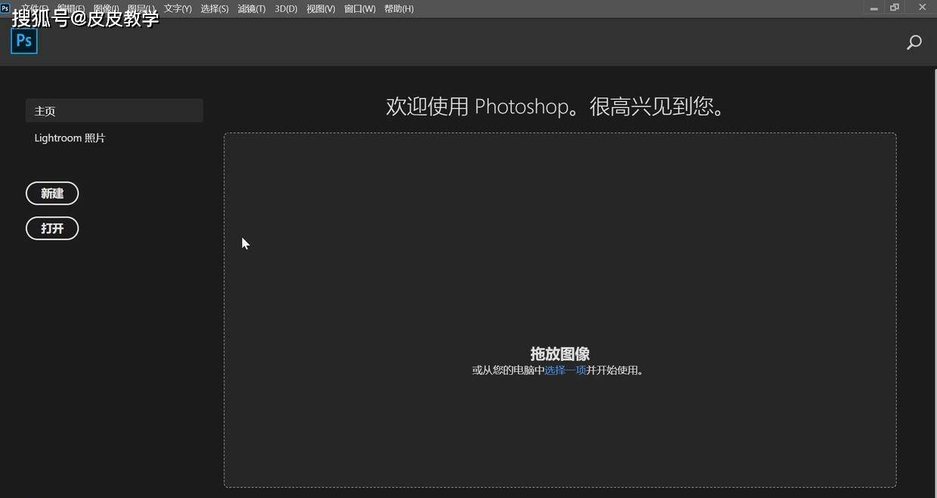Click the search magnifier icon

pos(914,42)
